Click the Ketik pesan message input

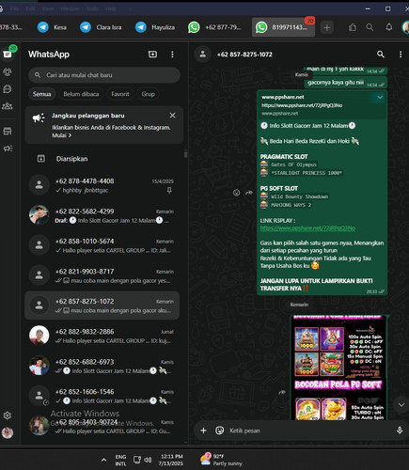pyautogui.click(x=309, y=431)
